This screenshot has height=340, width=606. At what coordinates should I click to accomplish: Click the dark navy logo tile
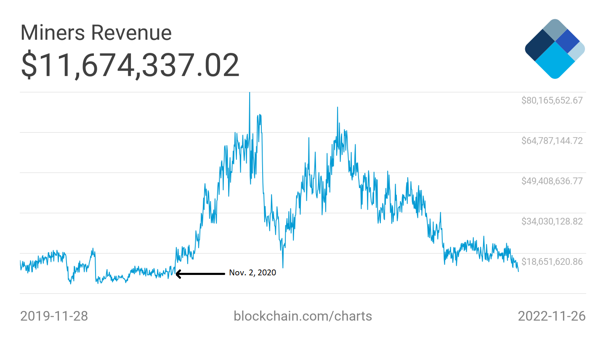(540, 47)
